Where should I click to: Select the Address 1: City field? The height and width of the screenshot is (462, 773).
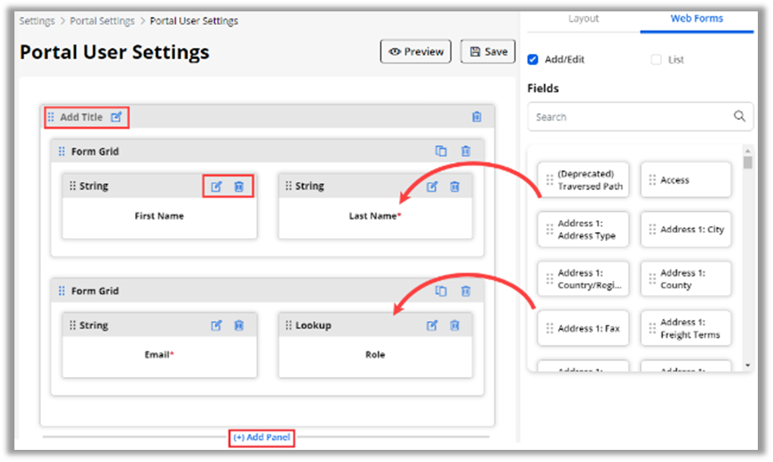pyautogui.click(x=686, y=229)
